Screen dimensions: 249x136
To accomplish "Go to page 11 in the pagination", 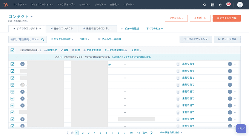I will [x=138, y=133].
